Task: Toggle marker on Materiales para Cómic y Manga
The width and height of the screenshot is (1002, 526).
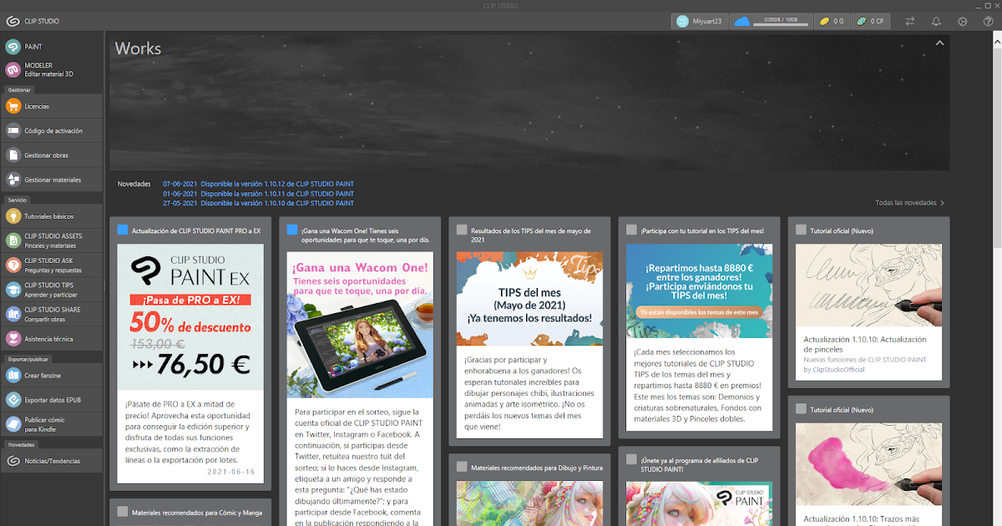Action: coord(124,512)
